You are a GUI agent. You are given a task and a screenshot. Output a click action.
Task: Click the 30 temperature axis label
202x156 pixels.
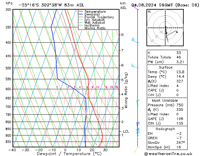105,150
